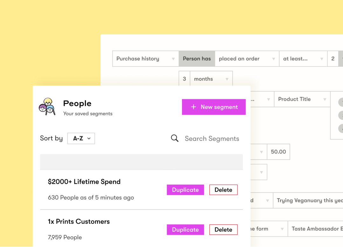The image size is (343, 247).
Task: Open the 1x Prints Customers segment
Action: pyautogui.click(x=79, y=222)
